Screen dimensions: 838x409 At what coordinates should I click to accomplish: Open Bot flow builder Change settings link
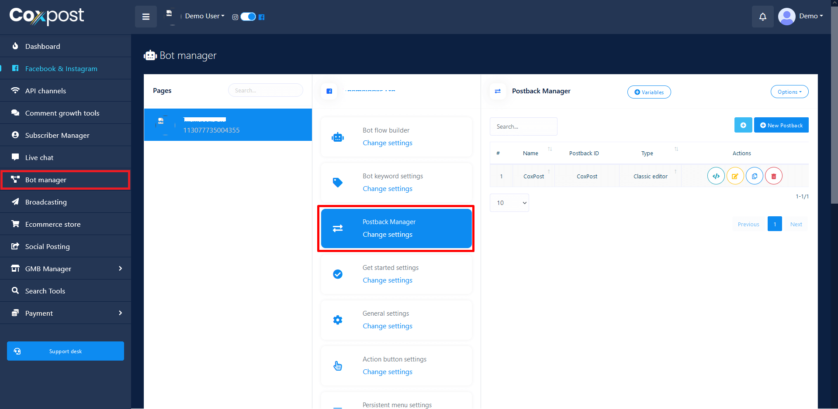(387, 143)
